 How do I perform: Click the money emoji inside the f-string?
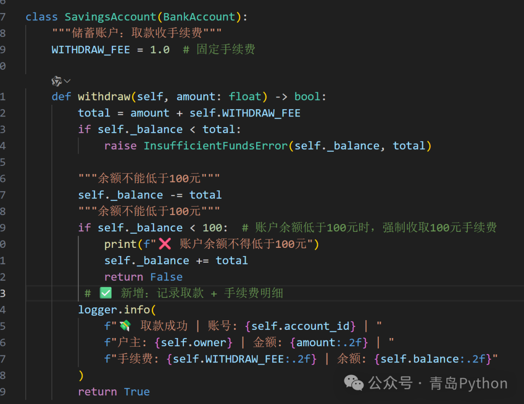125,325
